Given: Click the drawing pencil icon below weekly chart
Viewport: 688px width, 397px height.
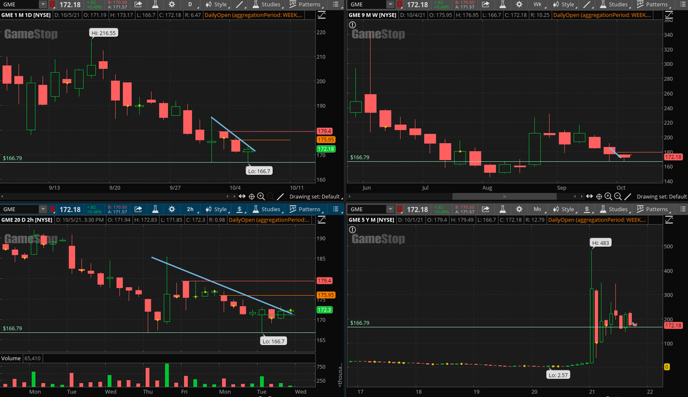Looking at the screenshot, I should click(x=628, y=196).
